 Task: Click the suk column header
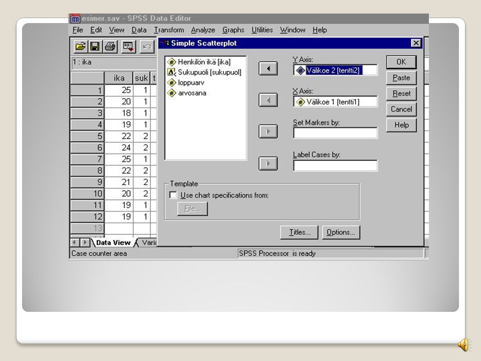point(141,78)
